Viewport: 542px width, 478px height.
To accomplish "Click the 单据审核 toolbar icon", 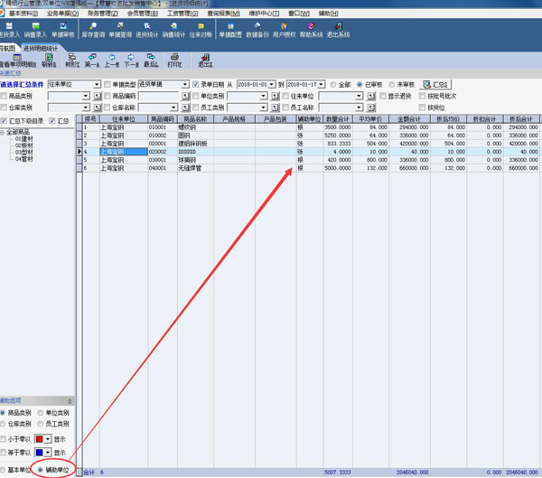I will (61, 30).
